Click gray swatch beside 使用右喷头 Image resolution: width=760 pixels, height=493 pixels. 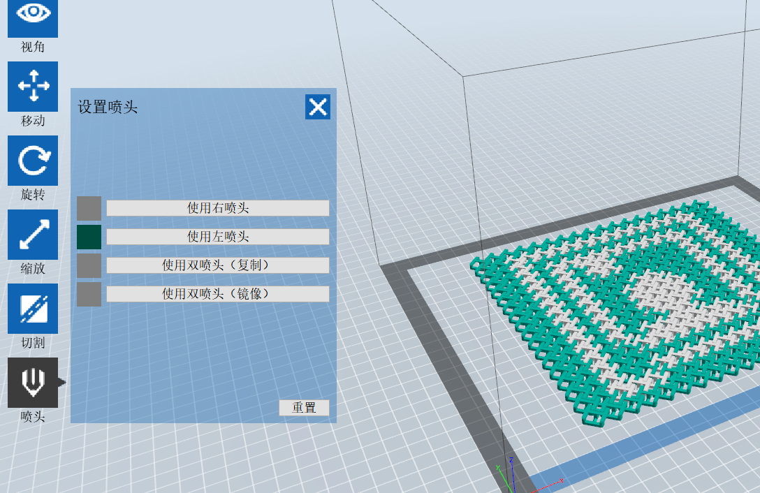[x=89, y=209]
